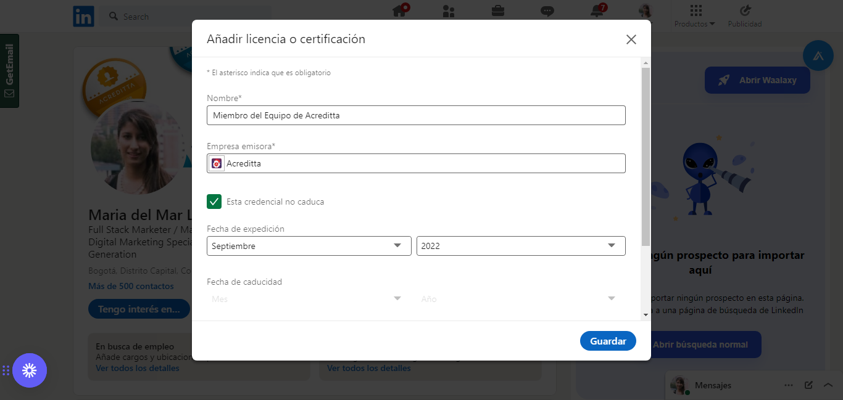Click the search magnifier icon
Viewport: 843px width, 400px height.
[114, 16]
